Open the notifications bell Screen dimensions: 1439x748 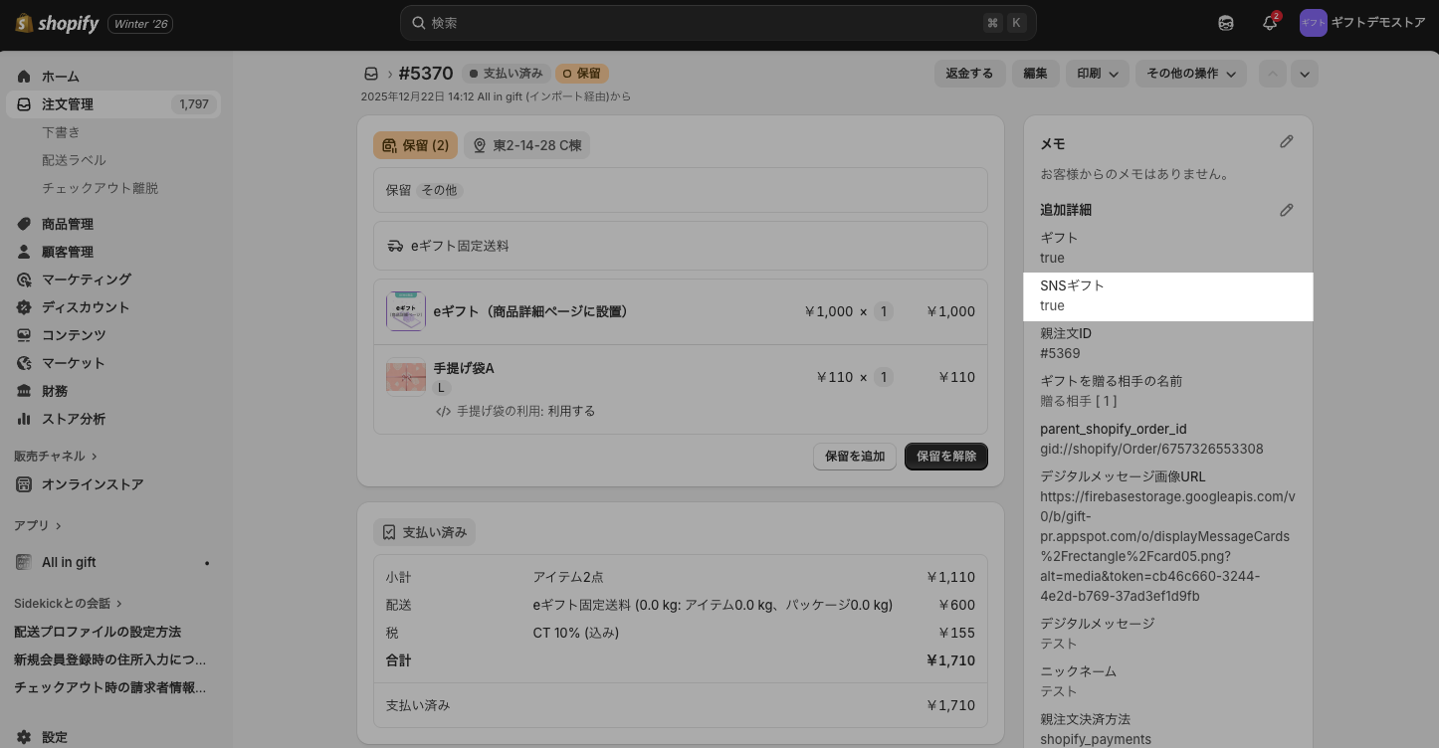tap(1270, 23)
